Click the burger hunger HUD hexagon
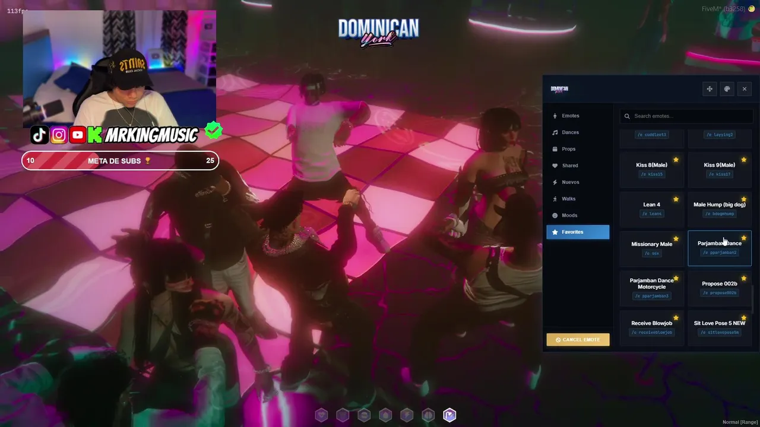This screenshot has height=427, width=760. (x=364, y=415)
